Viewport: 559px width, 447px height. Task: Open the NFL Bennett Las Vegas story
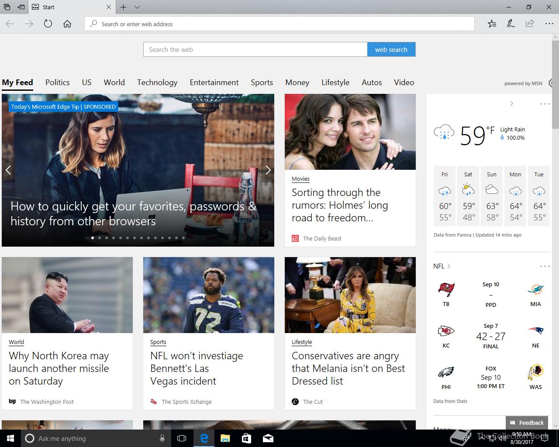197,368
